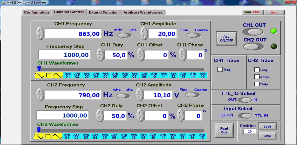Image resolution: width=297 pixels, height=145 pixels.
Task: Choose CH2 Arb 06 waveform
Action: point(114,136)
